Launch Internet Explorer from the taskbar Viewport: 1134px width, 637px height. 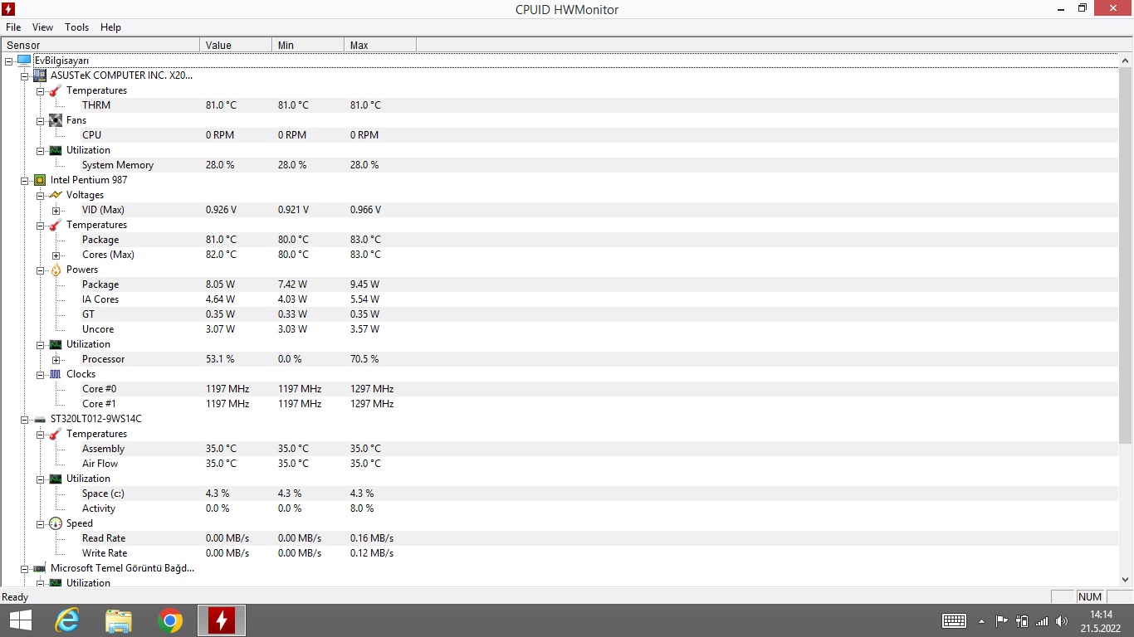point(67,620)
